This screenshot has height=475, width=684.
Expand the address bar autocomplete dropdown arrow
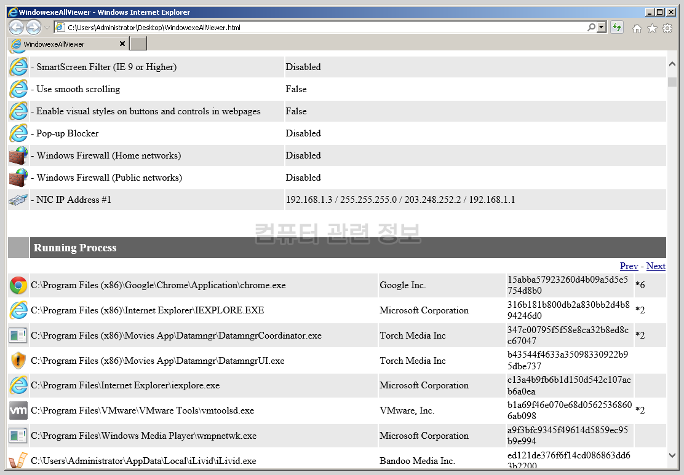(x=602, y=27)
